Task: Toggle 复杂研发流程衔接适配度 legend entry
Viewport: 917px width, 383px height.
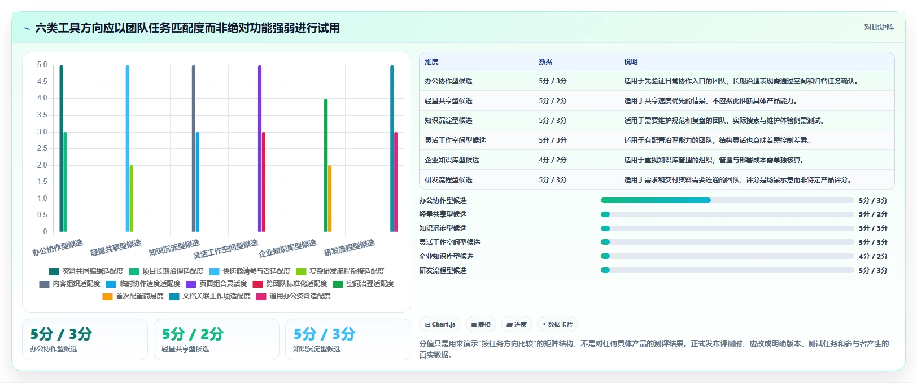Action: click(340, 271)
